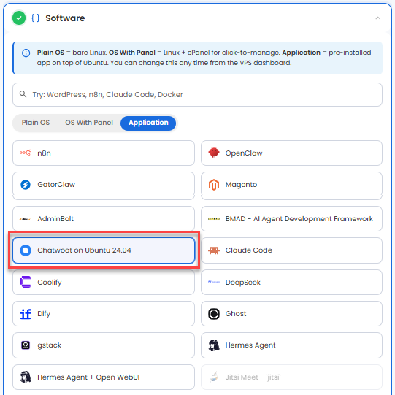Choose the OpenClaw application card
Screen dimensions: 395x395
tap(291, 153)
